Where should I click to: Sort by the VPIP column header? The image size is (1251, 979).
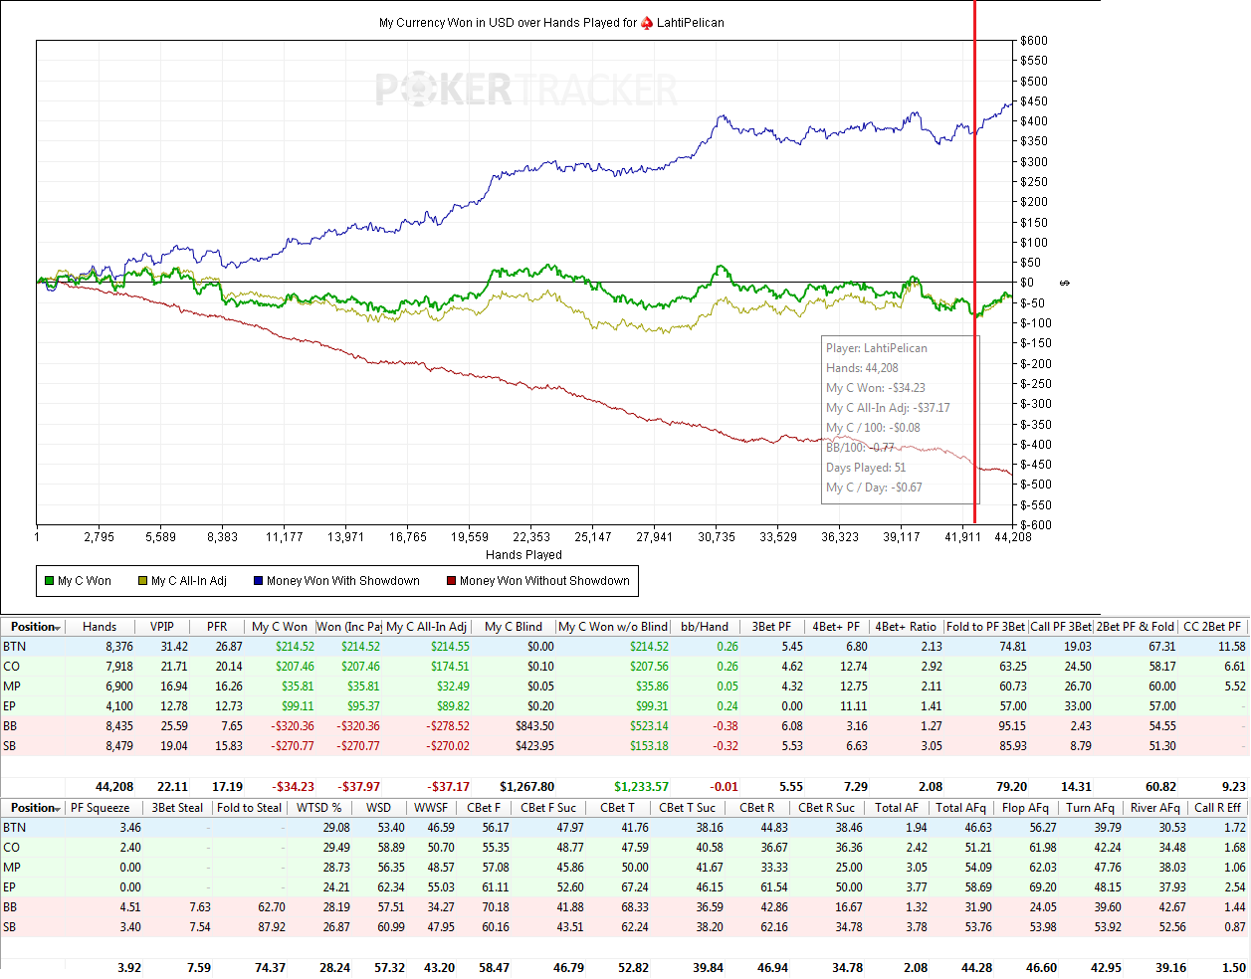[x=161, y=627]
